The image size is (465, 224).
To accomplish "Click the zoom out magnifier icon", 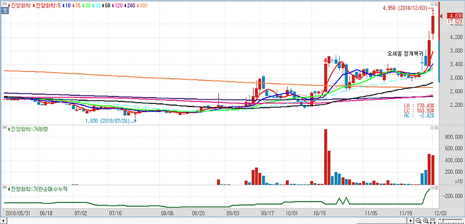I will [x=418, y=220].
